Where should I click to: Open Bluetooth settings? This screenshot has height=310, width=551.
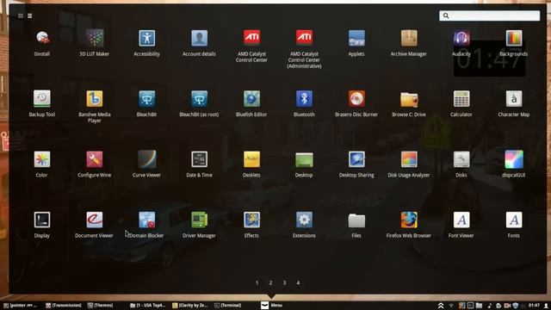304,103
